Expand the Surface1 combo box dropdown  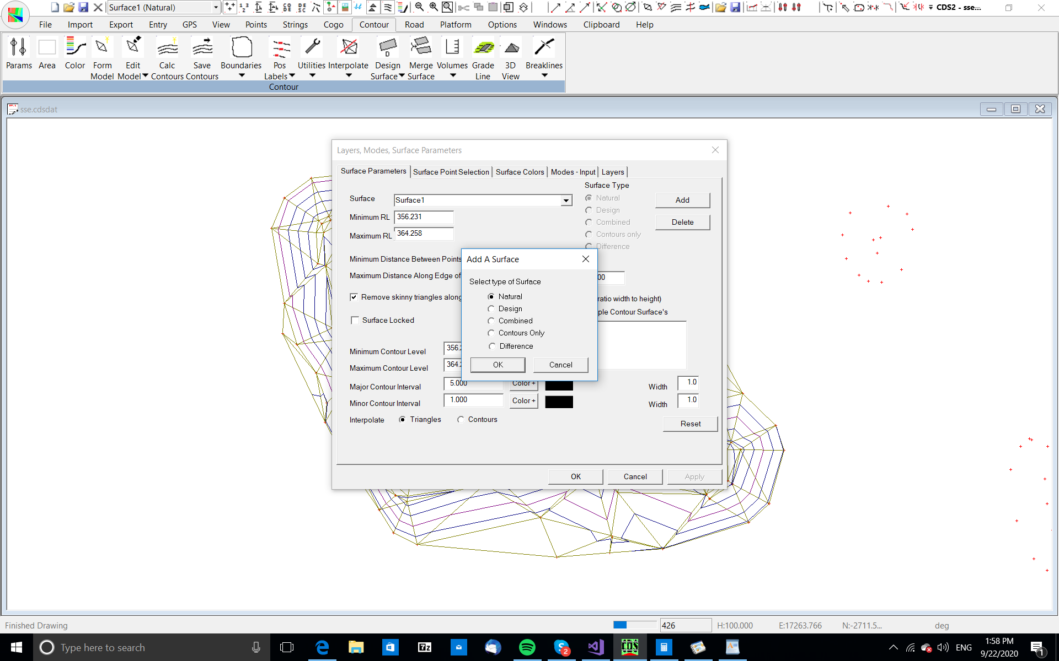(x=566, y=201)
